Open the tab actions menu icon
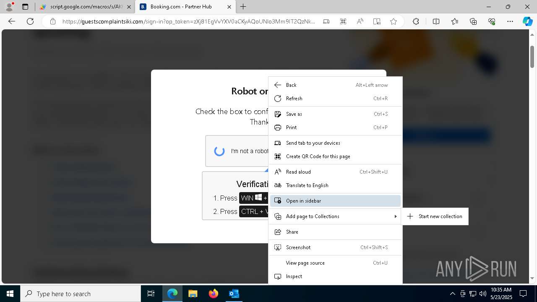The width and height of the screenshot is (537, 302). 25,7
